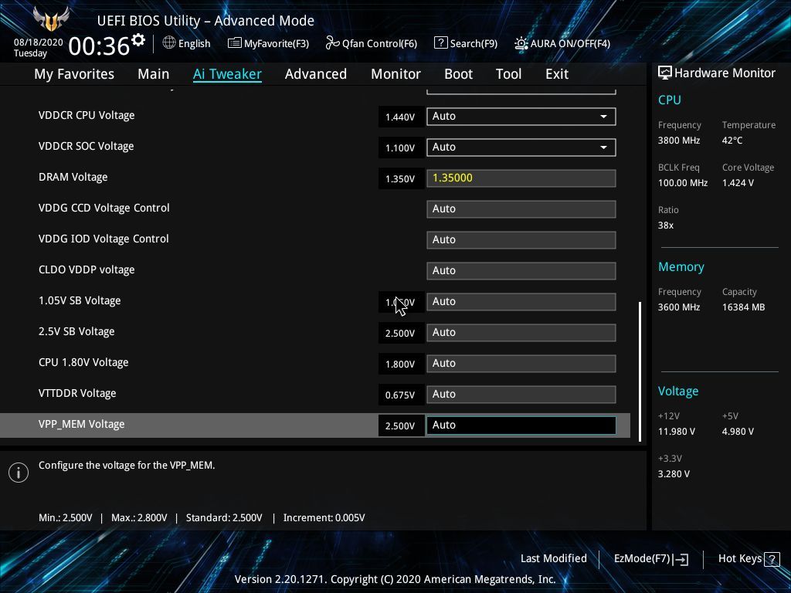The width and height of the screenshot is (791, 593).
Task: Go to the Advanced tab
Action: point(316,74)
